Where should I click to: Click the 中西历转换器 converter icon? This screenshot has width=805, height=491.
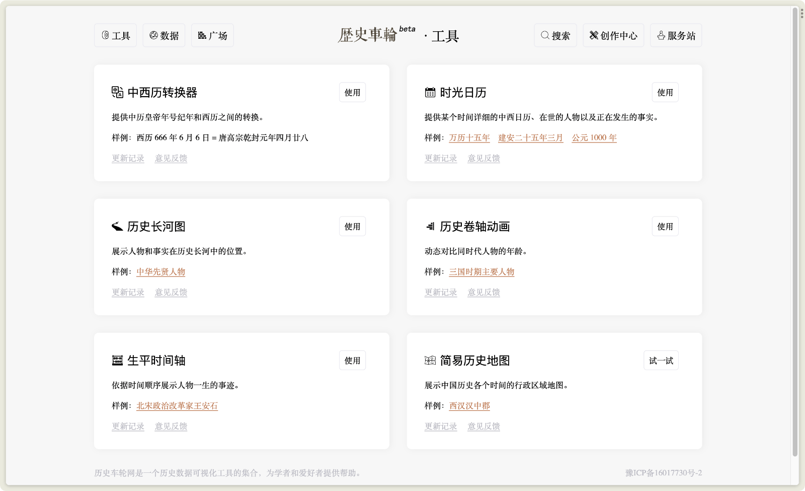pos(117,92)
